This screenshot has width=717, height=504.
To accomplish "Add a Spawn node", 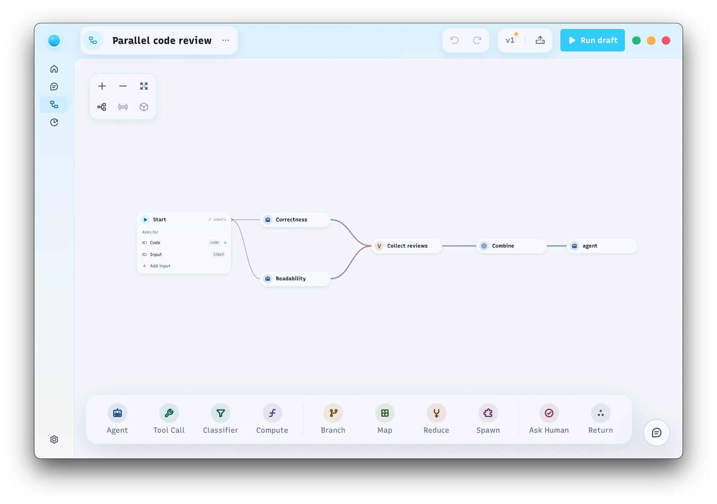I will click(x=488, y=419).
